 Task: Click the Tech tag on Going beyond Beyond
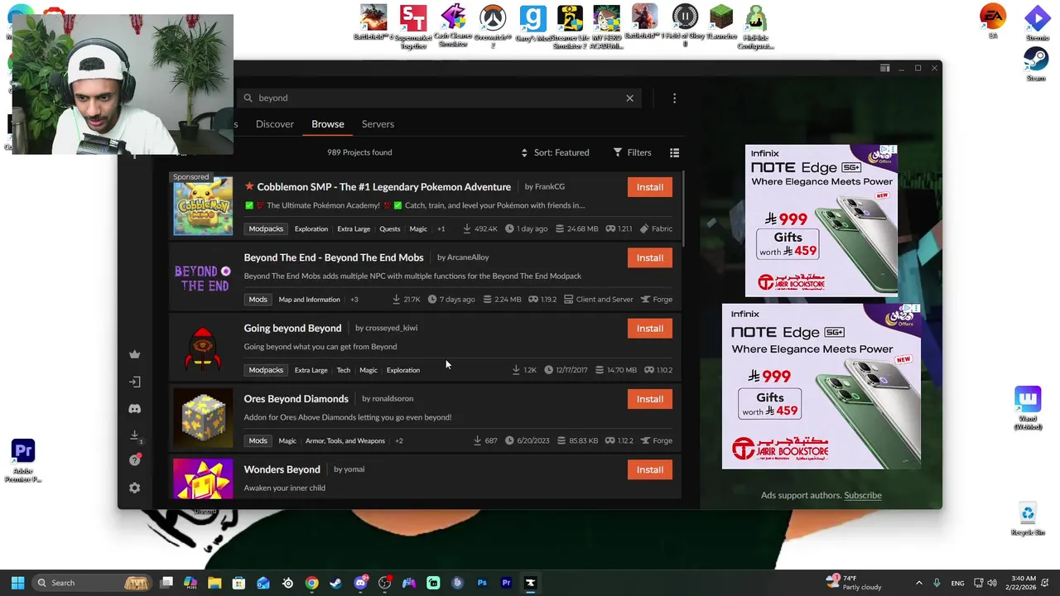point(343,370)
